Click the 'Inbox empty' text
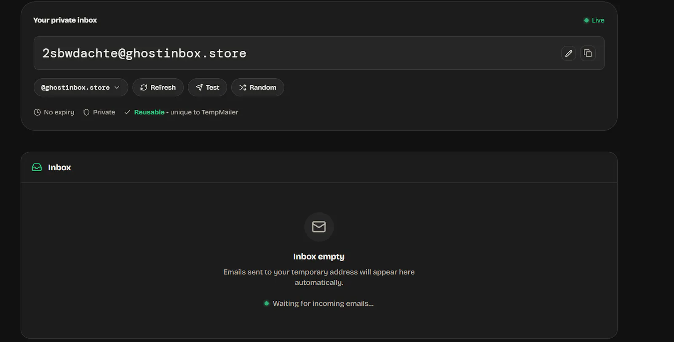Image resolution: width=674 pixels, height=342 pixels. coord(319,257)
